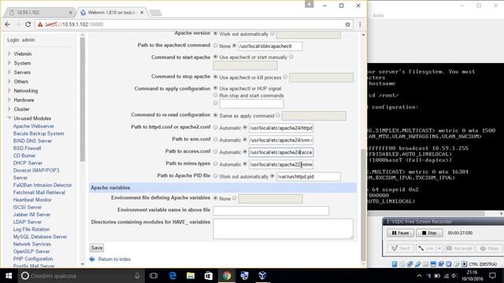The height and width of the screenshot is (283, 504).
Task: Open the BIND DNS Server module
Action: tap(32, 141)
